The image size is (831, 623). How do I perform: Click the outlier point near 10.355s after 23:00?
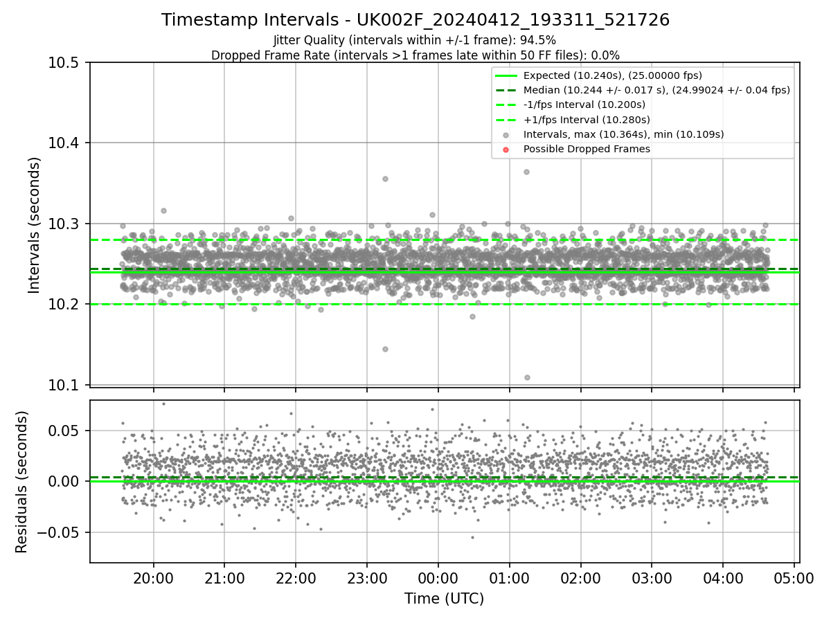click(385, 179)
